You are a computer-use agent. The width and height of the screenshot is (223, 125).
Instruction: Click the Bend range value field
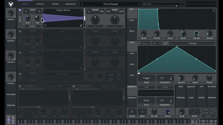142,112
